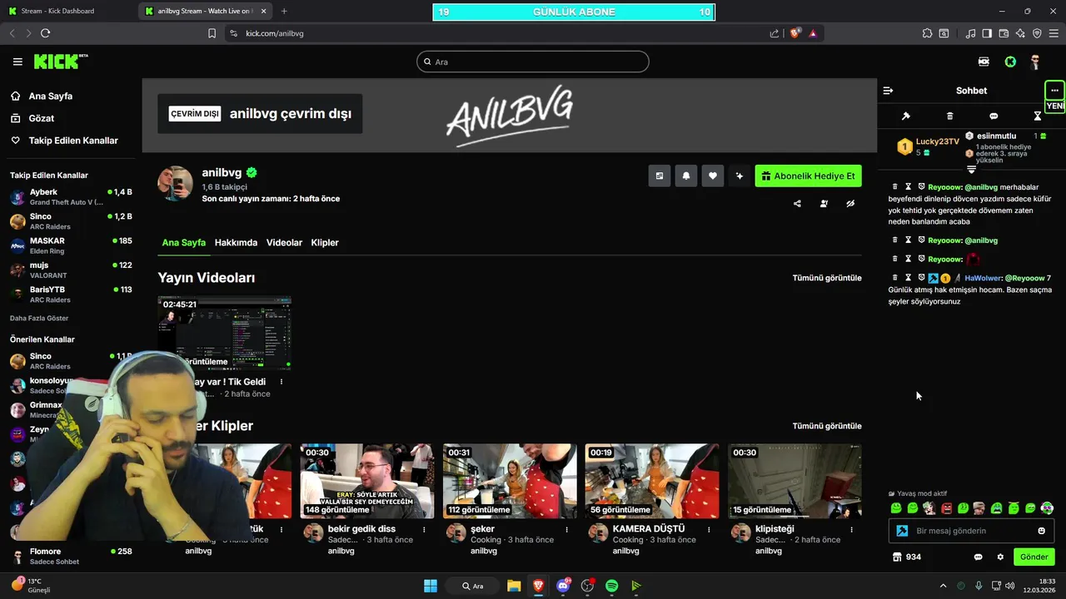This screenshot has width=1066, height=599.
Task: Click the trash icon in chat toolbar
Action: (950, 116)
